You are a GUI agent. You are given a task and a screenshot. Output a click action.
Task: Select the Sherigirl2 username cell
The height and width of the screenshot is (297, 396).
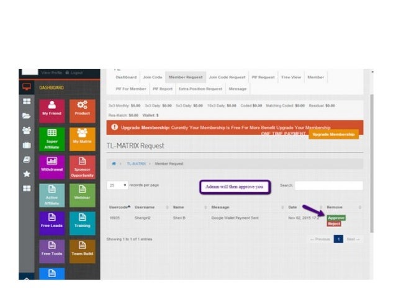[x=142, y=218]
